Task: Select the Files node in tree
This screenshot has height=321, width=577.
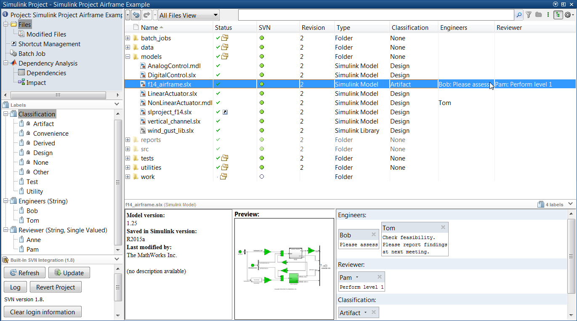Action: pyautogui.click(x=24, y=24)
